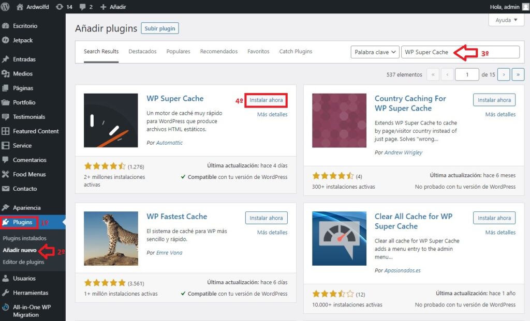
Task: Click the Portfolio folder icon
Action: tap(5, 102)
